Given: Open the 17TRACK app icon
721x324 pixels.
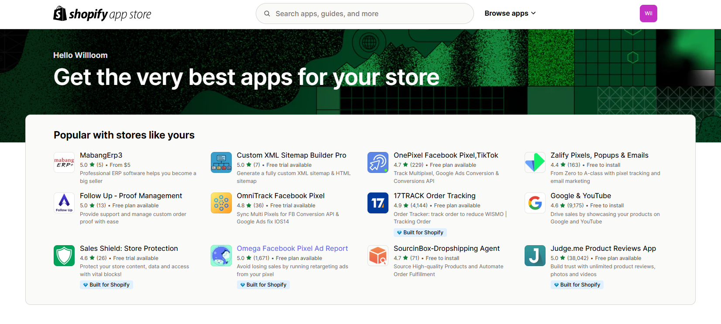Looking at the screenshot, I should pyautogui.click(x=378, y=203).
